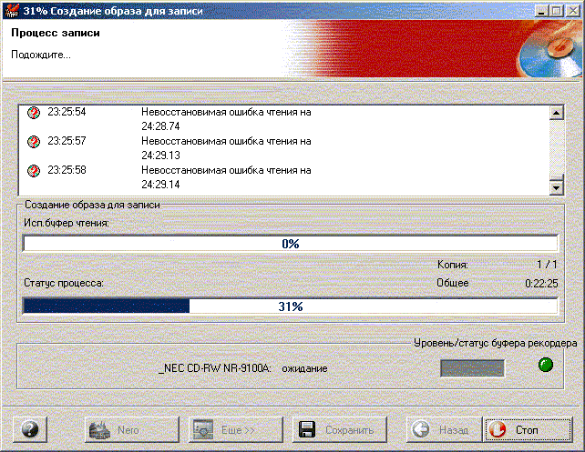Click the back arrow icon on Назад
This screenshot has height=452, width=585.
tap(421, 429)
